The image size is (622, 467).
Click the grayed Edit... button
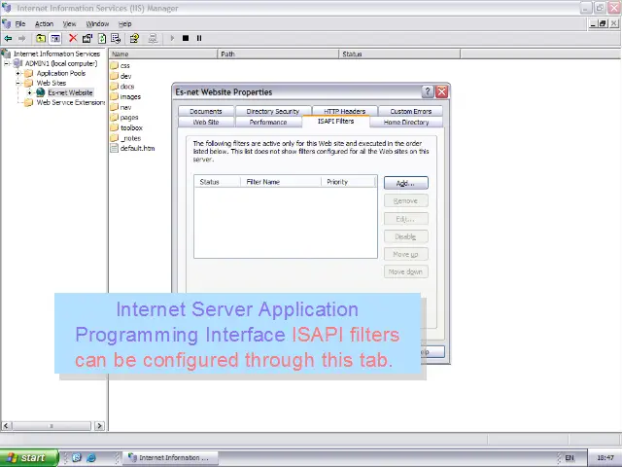[406, 219]
